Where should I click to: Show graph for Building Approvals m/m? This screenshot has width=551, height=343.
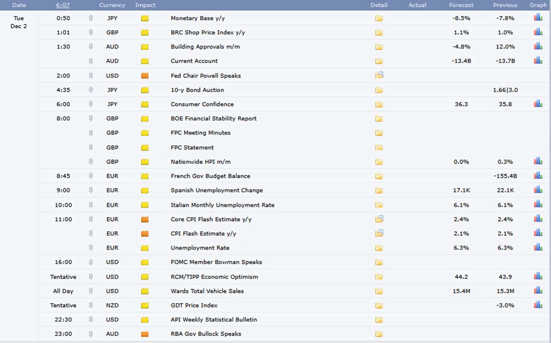tap(538, 46)
